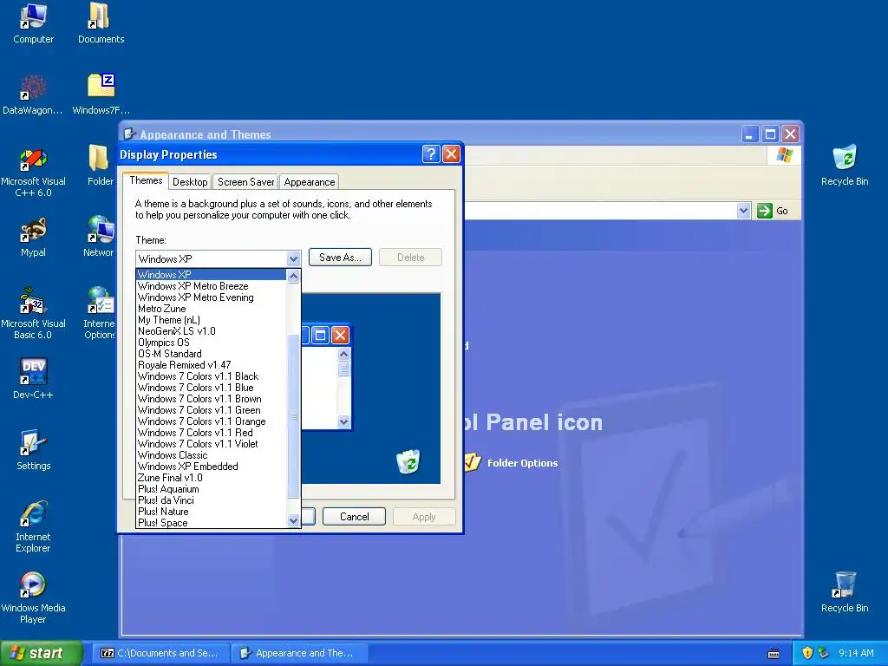The height and width of the screenshot is (666, 888).
Task: Click the Folder Options control panel icon
Action: (472, 463)
